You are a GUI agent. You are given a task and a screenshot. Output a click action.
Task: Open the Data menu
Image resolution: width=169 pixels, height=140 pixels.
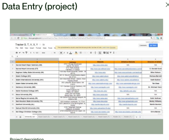pyautogui.click(x=45, y=48)
